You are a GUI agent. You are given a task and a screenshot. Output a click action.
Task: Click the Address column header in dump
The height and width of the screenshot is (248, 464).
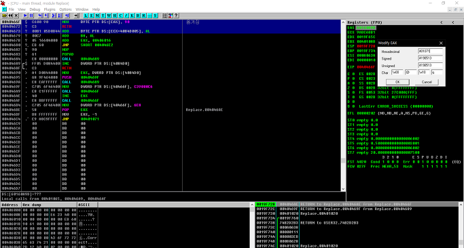point(11,205)
